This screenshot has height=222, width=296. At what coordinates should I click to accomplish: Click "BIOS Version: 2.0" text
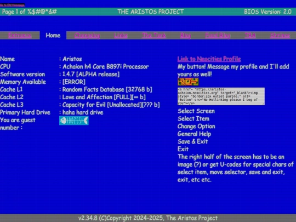pyautogui.click(x=267, y=12)
